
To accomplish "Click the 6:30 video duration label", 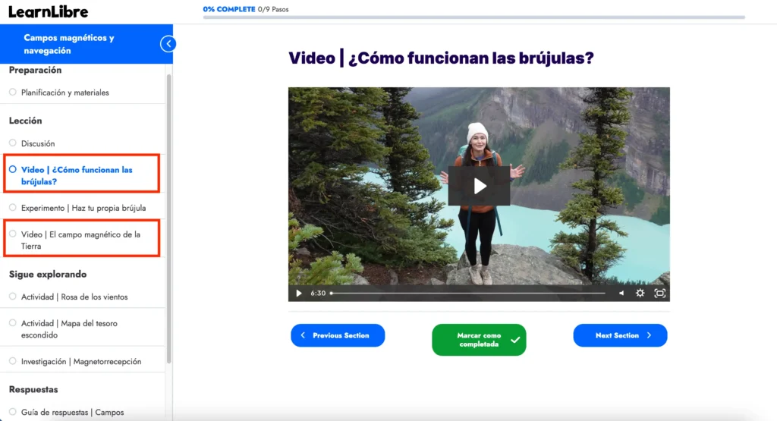I will (x=318, y=294).
